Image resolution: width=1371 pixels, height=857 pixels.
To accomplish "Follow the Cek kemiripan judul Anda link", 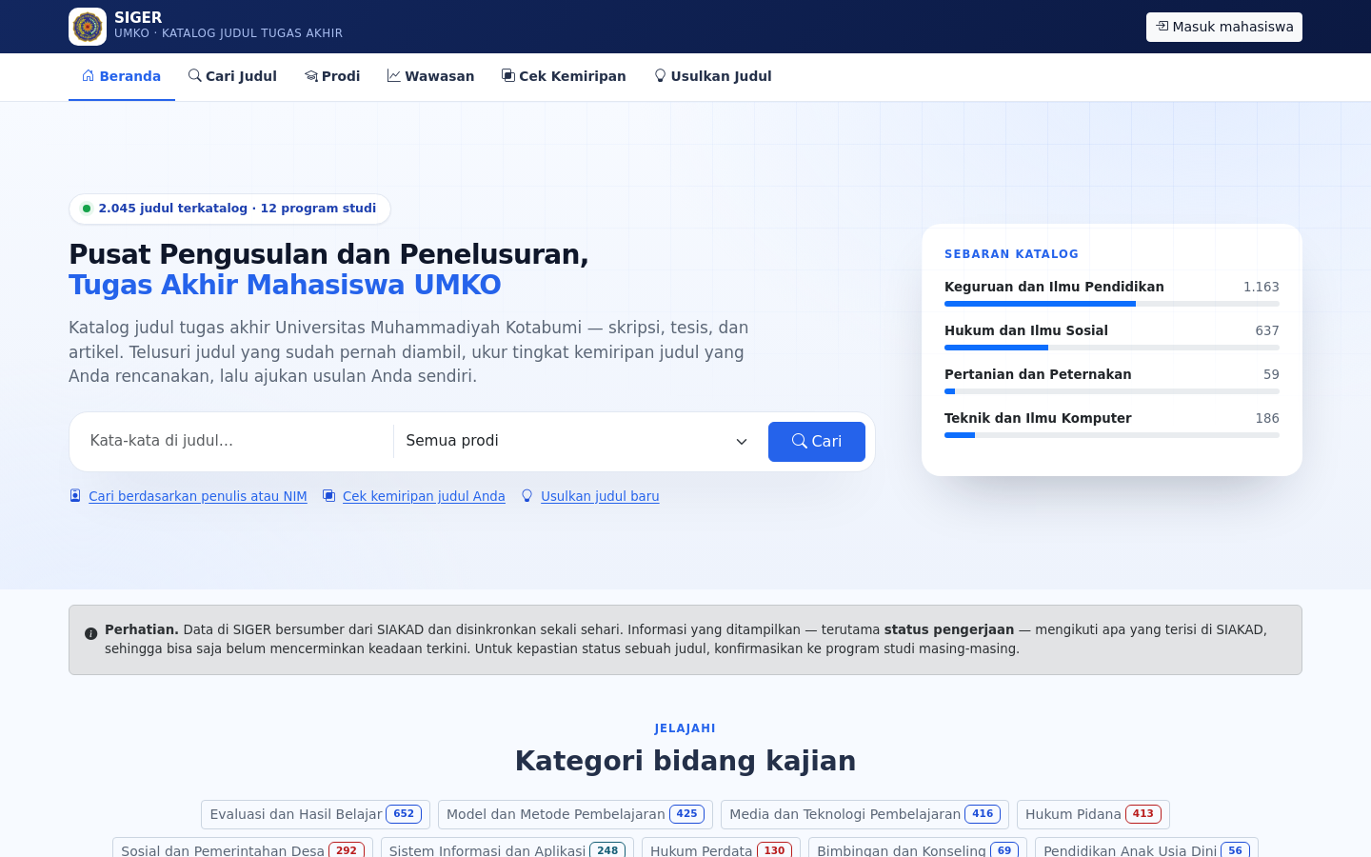I will tap(424, 496).
